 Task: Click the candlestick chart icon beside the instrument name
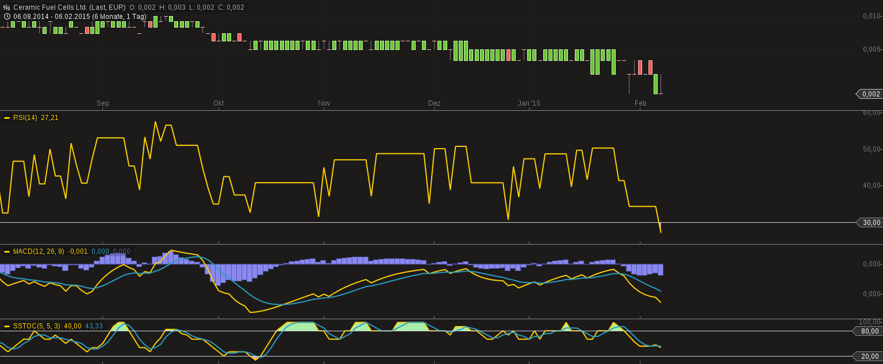click(6, 7)
